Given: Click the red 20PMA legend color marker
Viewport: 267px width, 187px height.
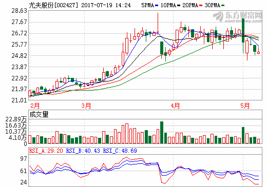Looking at the screenshot, I should (x=201, y=6).
